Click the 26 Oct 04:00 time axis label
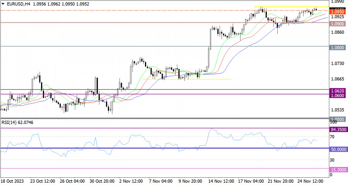348x185 pixels. (x=72, y=181)
